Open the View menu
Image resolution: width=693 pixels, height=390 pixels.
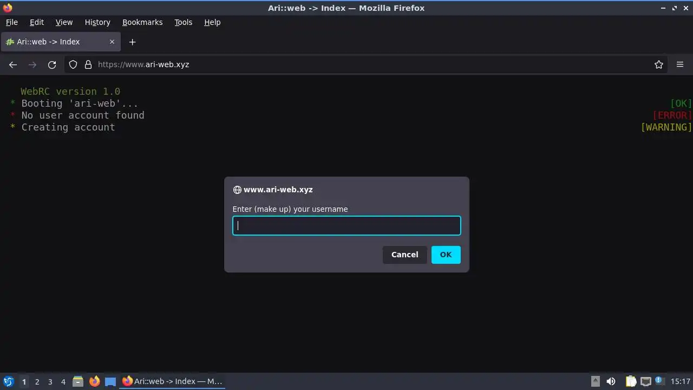coord(64,22)
